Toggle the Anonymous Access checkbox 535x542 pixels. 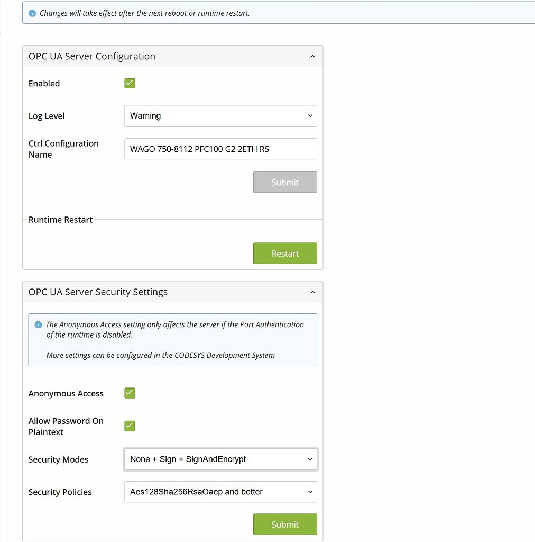tap(130, 393)
